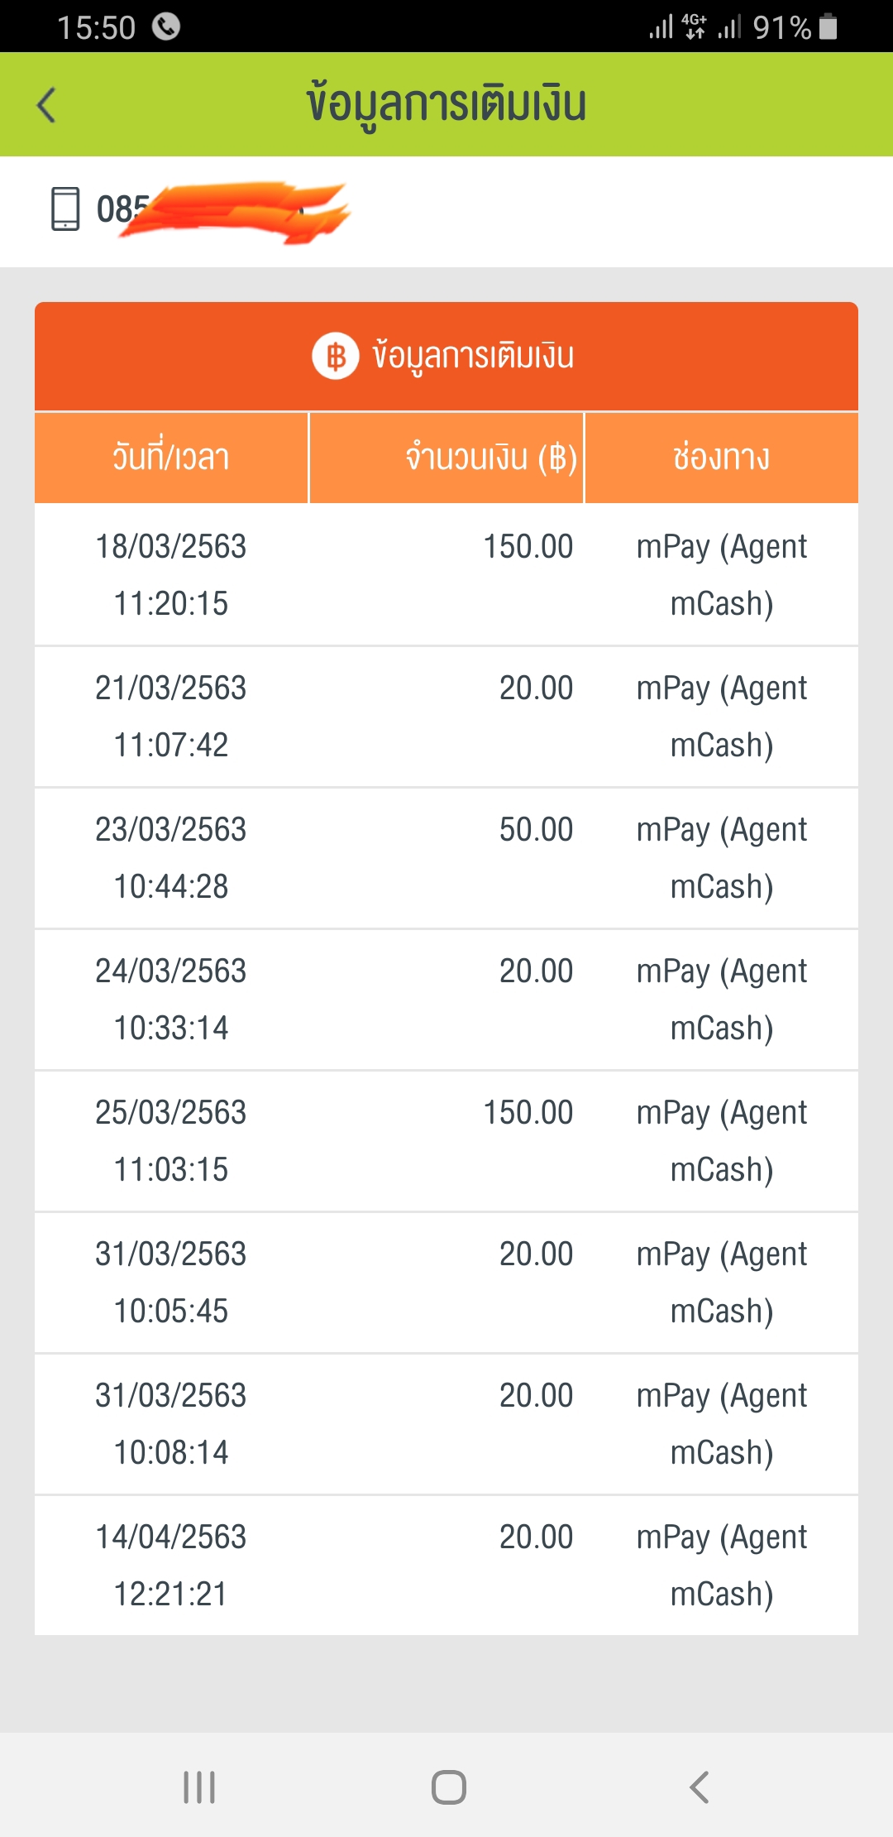Open the 25/03/2563 150.00 top-up entry

446,1141
